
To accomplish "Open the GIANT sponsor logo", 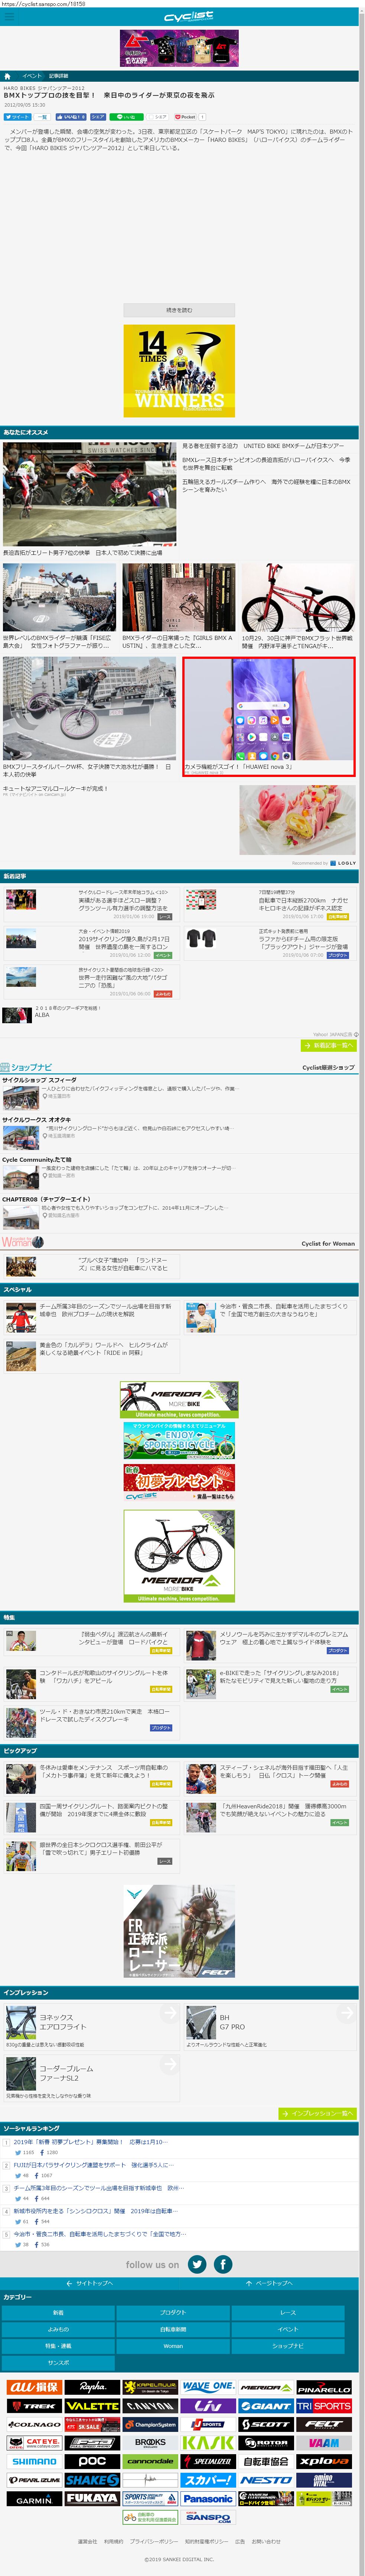I will (266, 2406).
